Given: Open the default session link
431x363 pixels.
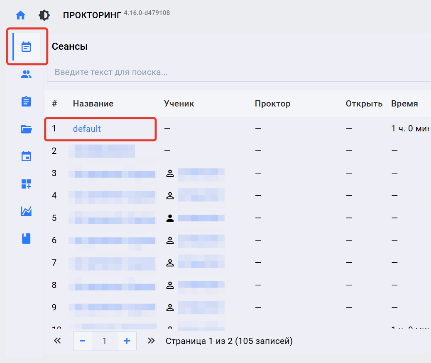Looking at the screenshot, I should point(87,129).
